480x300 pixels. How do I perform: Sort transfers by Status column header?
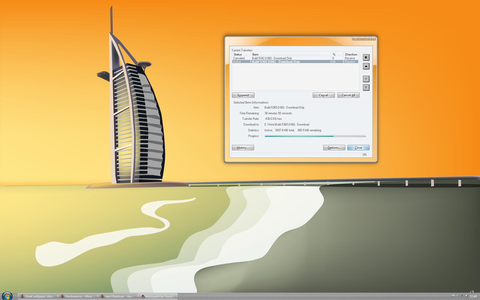click(241, 54)
